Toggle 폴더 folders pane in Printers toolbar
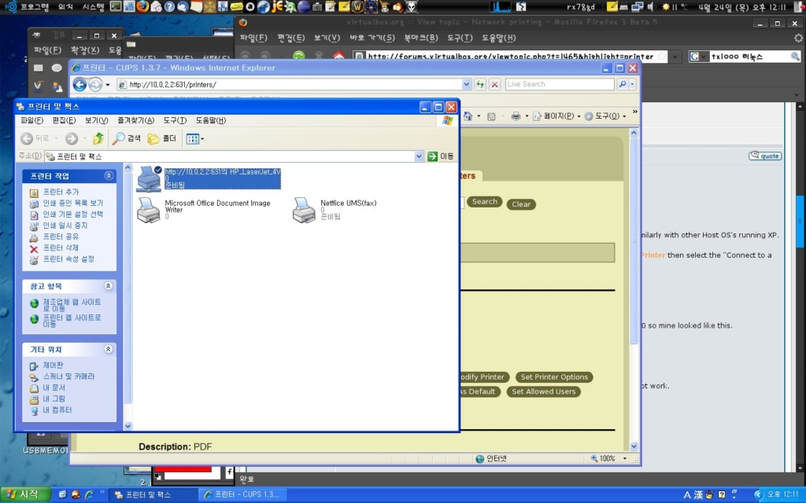 pos(162,138)
